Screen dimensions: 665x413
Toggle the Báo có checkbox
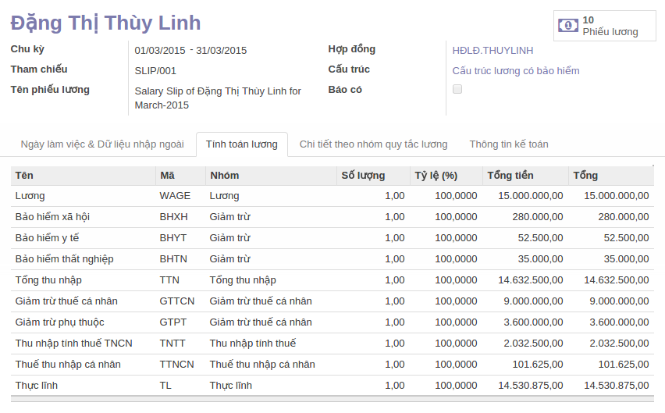tap(457, 89)
